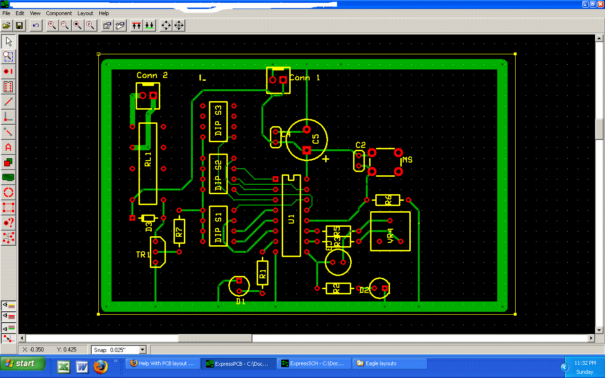The width and height of the screenshot is (605, 378).
Task: Launch Firefox from quick launch
Action: [100, 367]
